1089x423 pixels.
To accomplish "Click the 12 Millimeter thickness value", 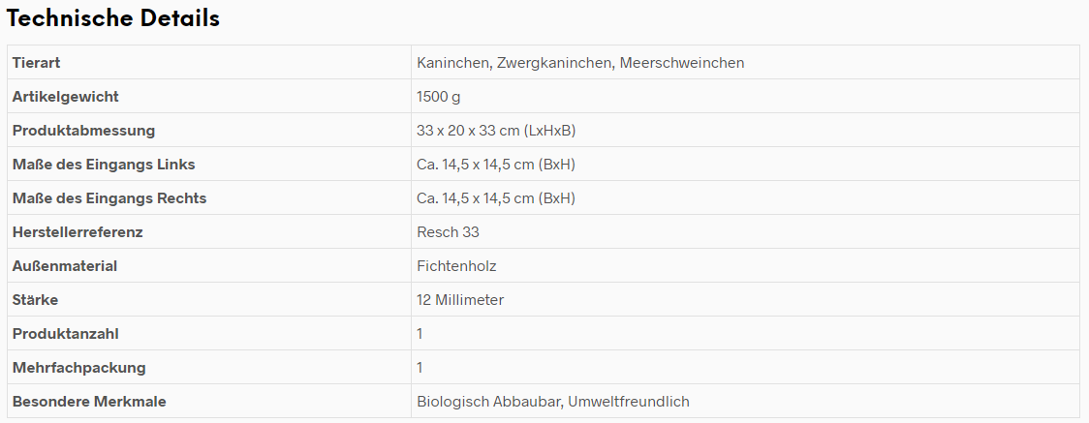I will (460, 300).
